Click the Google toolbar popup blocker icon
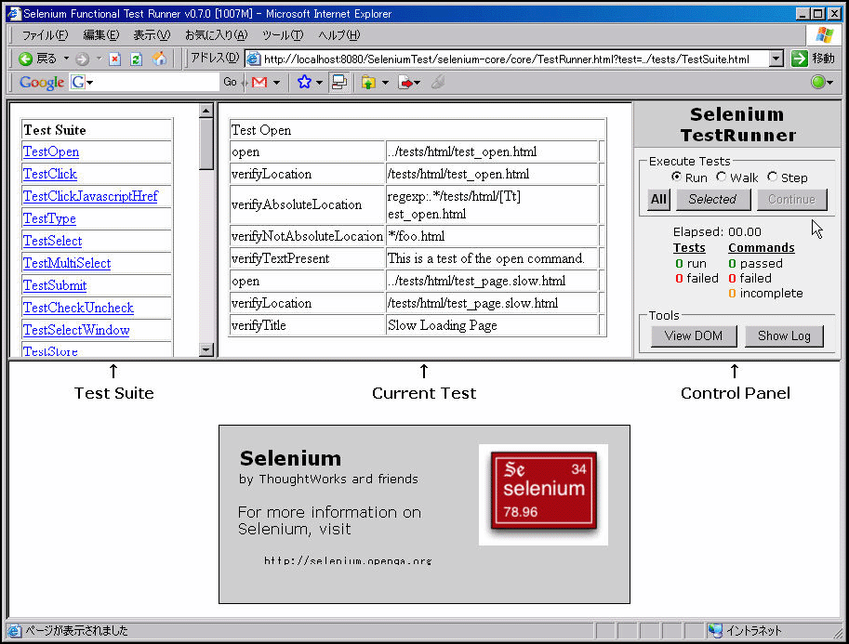The height and width of the screenshot is (644, 849). (338, 82)
